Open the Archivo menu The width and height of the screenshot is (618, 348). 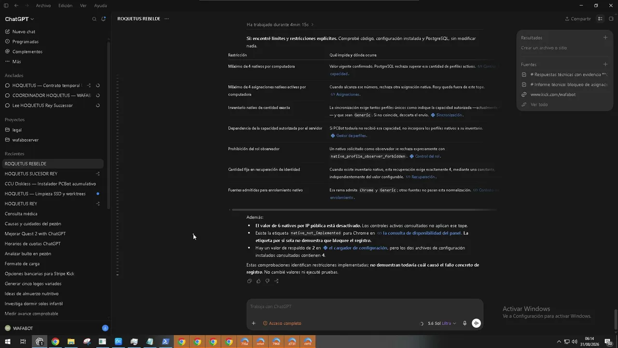coord(43,5)
